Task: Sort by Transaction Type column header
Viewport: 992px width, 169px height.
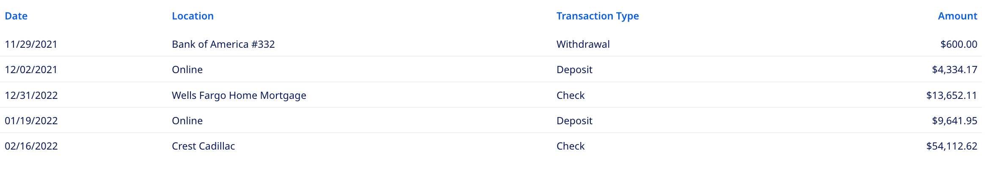Action: (x=597, y=16)
